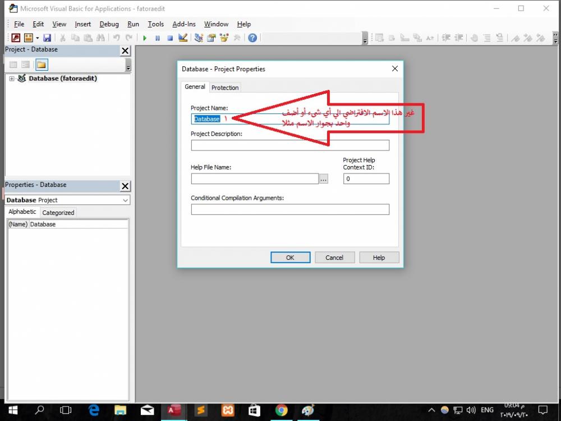This screenshot has height=421, width=561.
Task: Click OK in Project Properties dialog
Action: [290, 258]
